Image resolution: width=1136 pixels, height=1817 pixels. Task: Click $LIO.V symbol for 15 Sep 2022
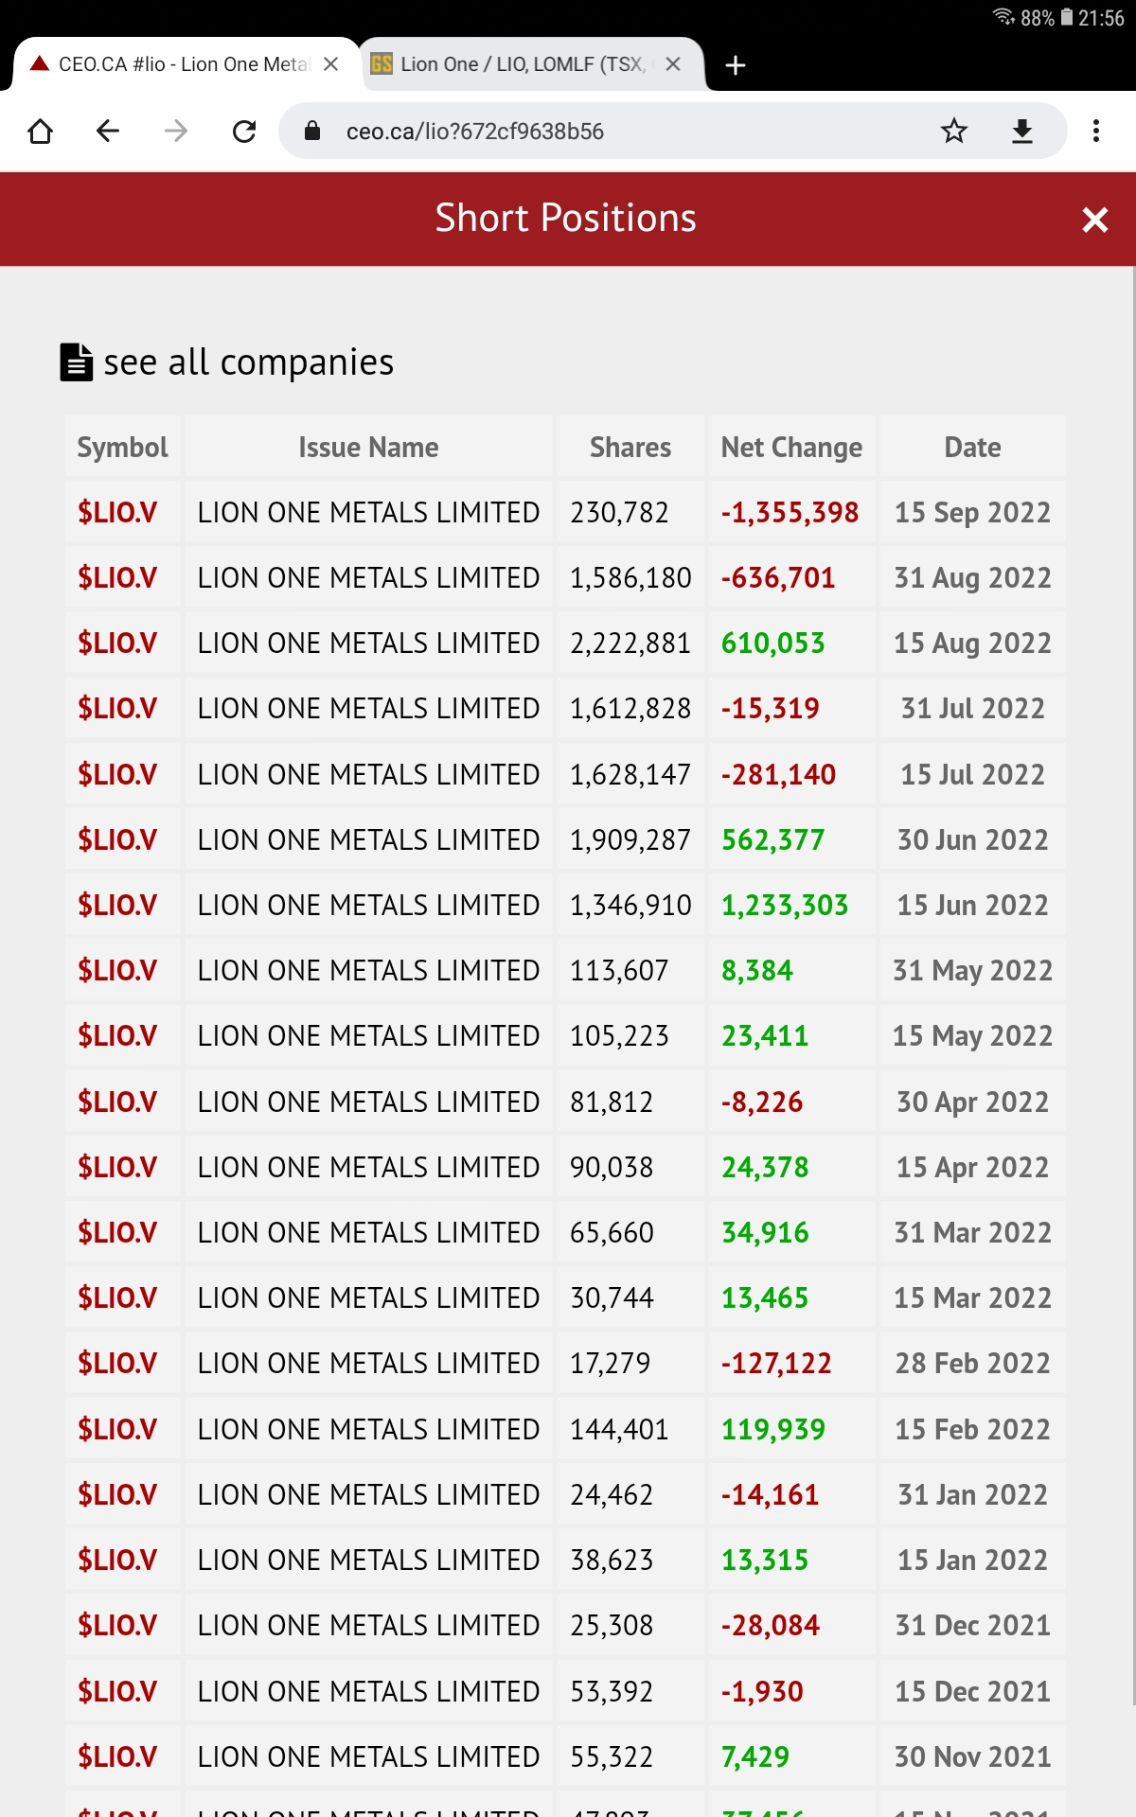pyautogui.click(x=117, y=512)
